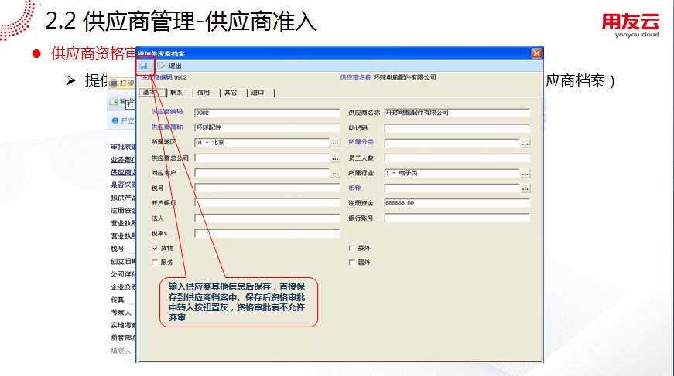The image size is (674, 376).
Task: Uncheck the 货物 checkbox
Action: 155,249
